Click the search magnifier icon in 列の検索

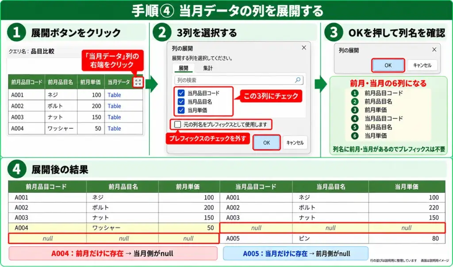point(298,80)
